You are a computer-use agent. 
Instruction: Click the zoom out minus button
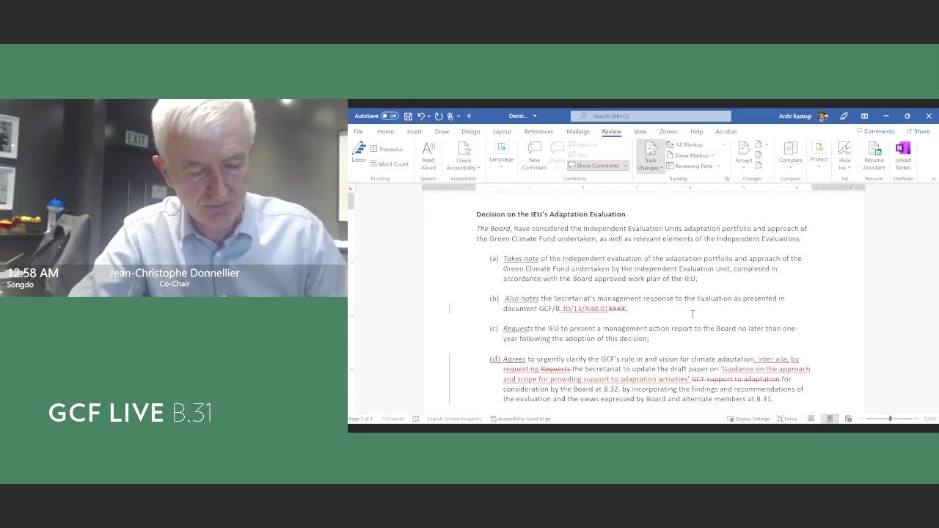click(863, 419)
